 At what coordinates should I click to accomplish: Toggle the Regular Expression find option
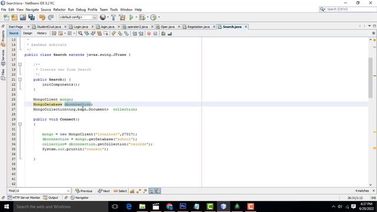(145, 191)
